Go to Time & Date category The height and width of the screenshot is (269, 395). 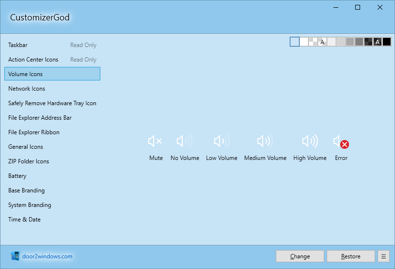point(52,220)
